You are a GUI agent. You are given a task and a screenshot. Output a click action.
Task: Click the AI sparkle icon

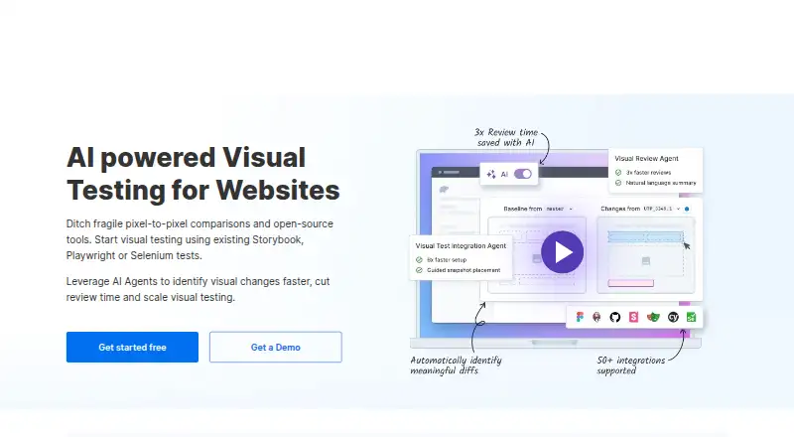490,174
